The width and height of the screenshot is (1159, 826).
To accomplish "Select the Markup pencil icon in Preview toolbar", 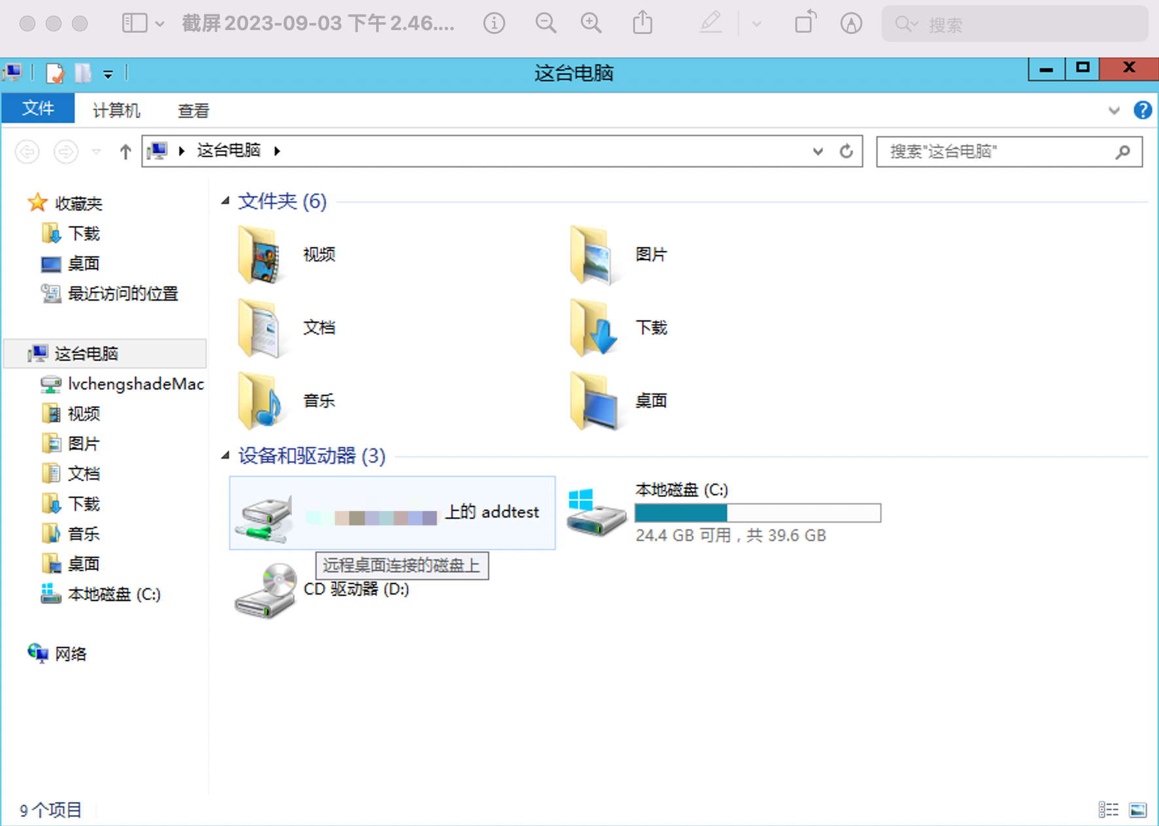I will tap(710, 23).
